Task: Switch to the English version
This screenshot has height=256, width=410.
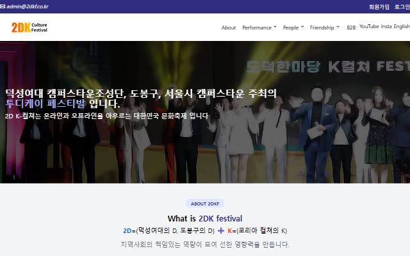Action: click(x=402, y=26)
